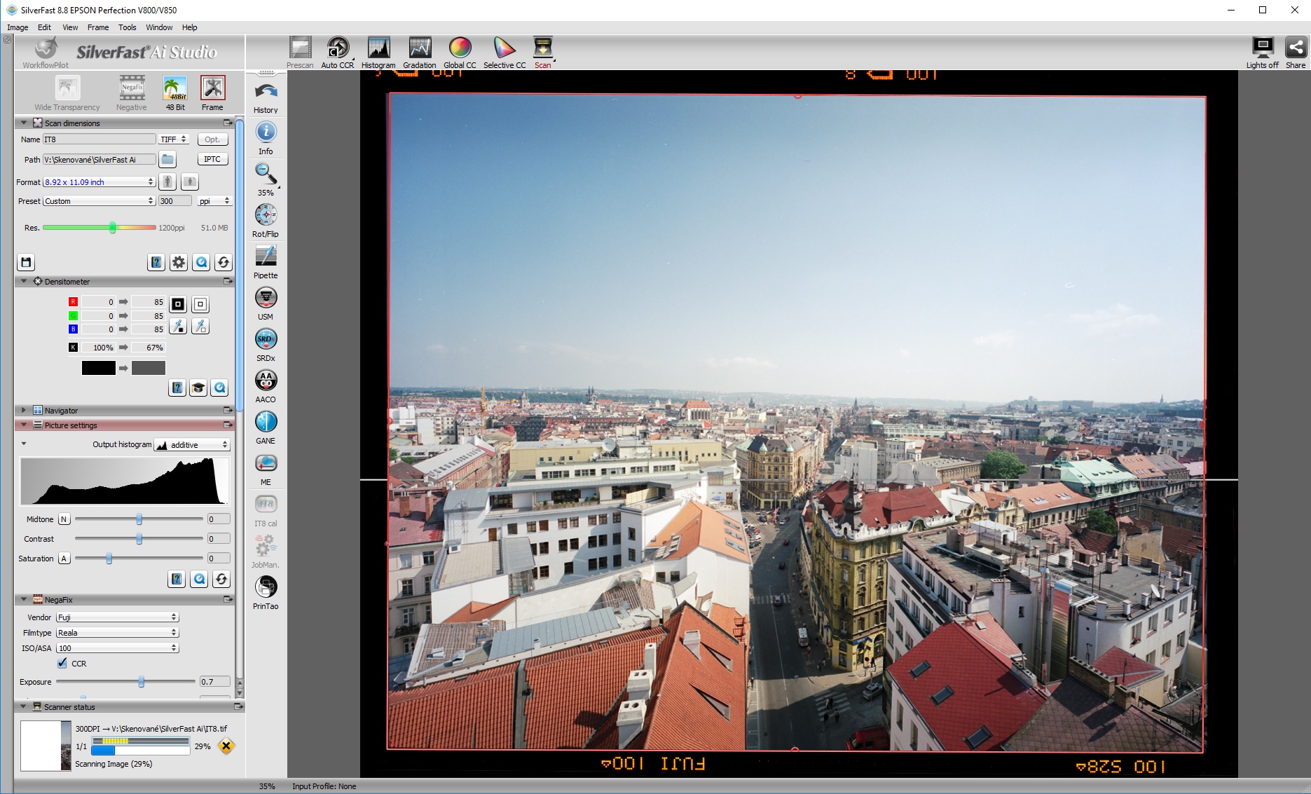
Task: Click the Exposure slider handle
Action: coord(142,682)
